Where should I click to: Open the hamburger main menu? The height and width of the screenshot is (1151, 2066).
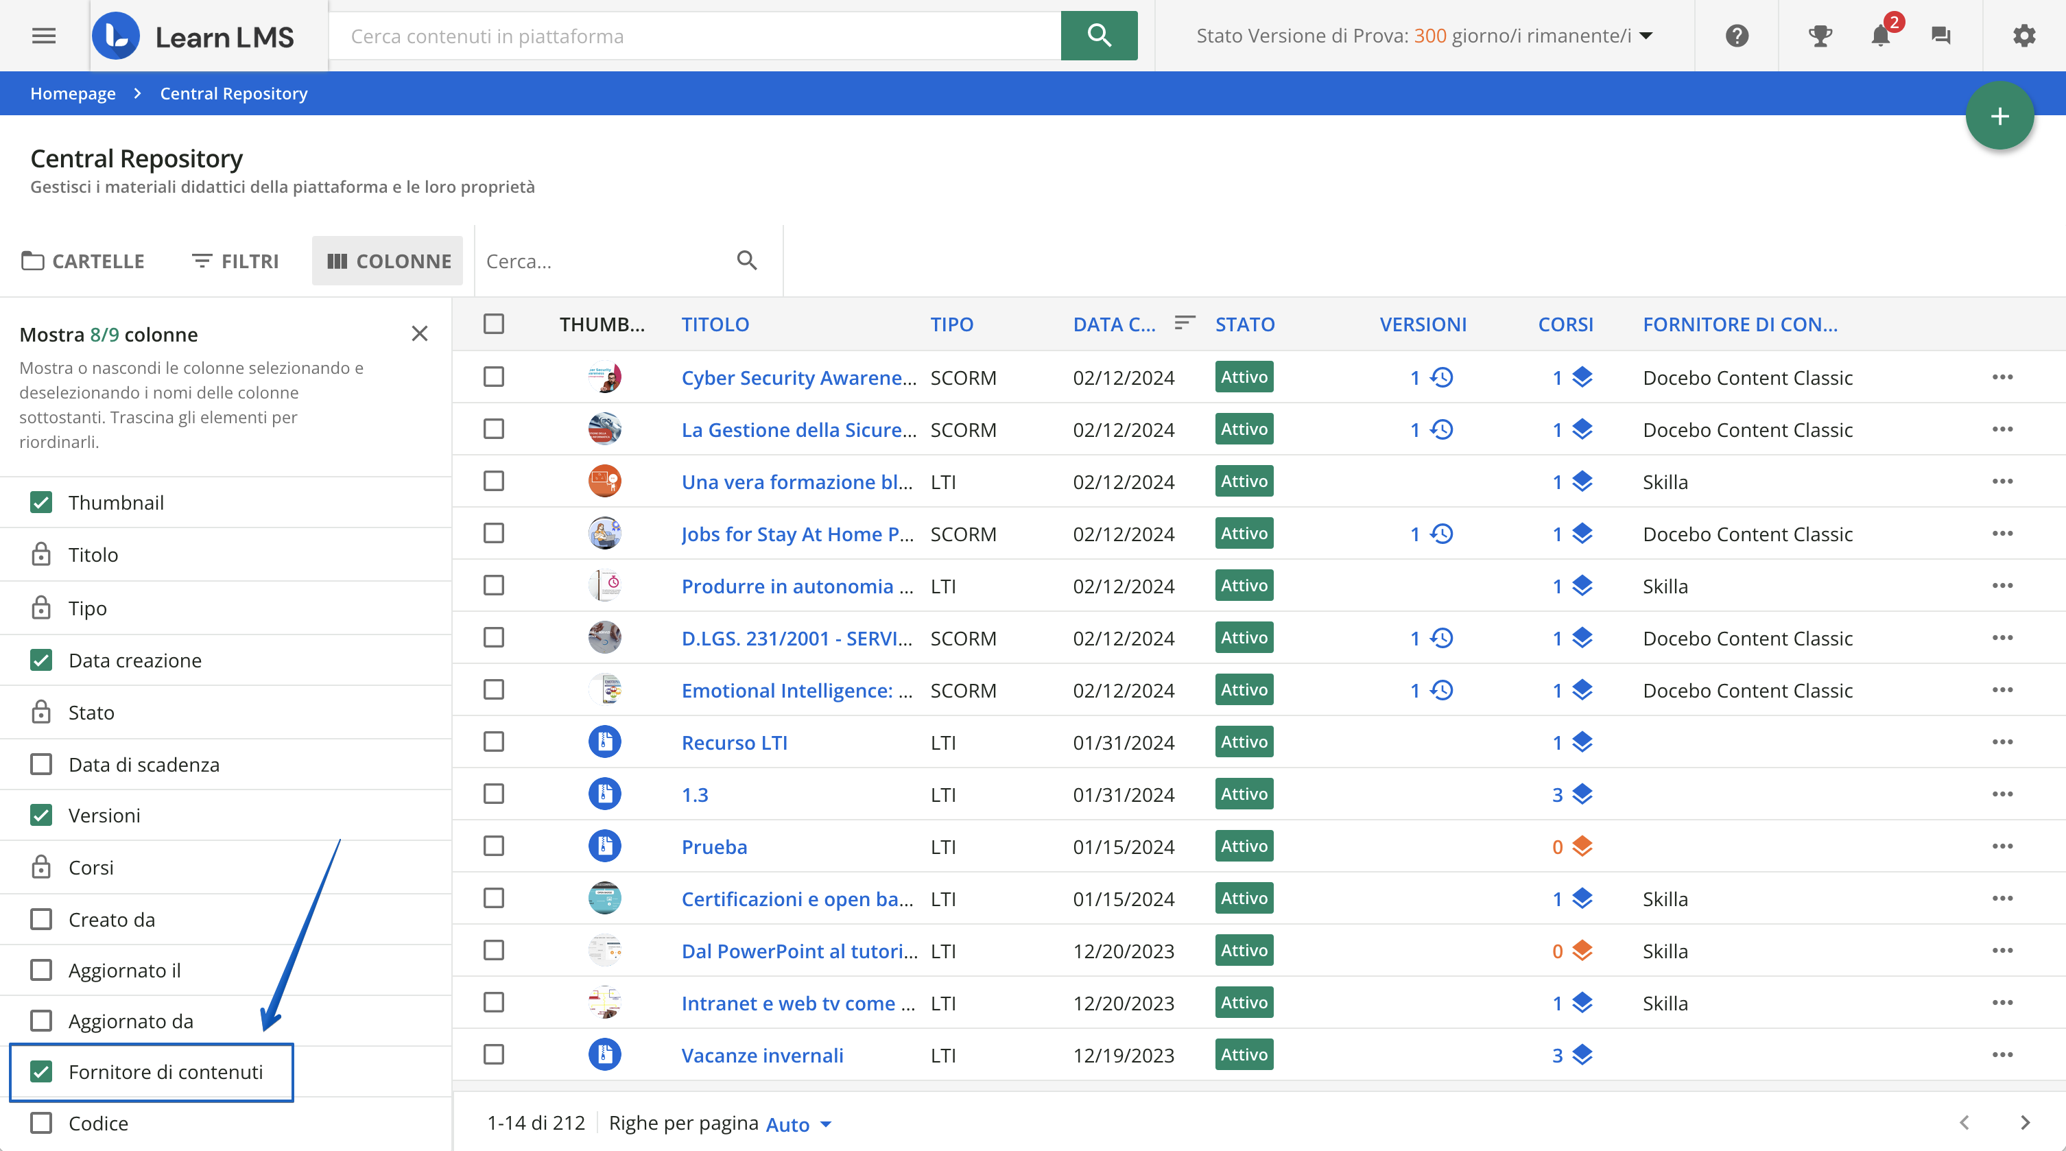point(43,36)
